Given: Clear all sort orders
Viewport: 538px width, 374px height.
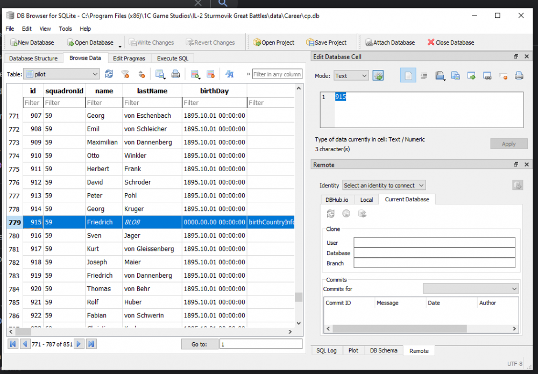Looking at the screenshot, I should point(141,74).
